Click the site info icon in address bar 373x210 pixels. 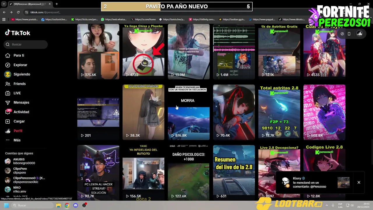(27, 12)
